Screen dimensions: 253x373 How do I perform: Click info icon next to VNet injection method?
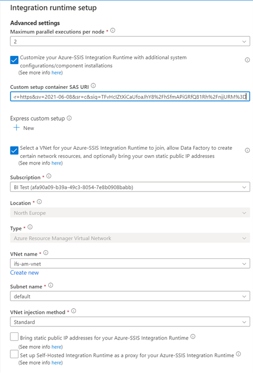[x=73, y=311]
